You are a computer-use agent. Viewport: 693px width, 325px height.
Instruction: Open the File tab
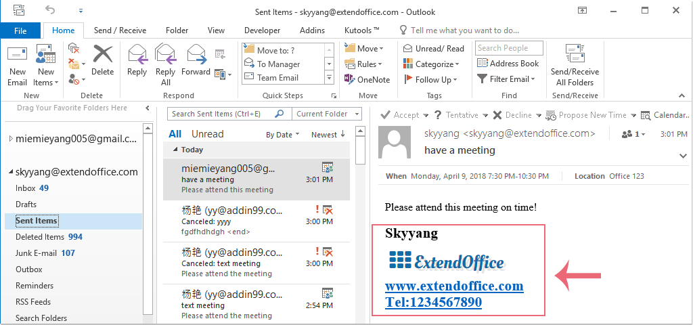20,30
